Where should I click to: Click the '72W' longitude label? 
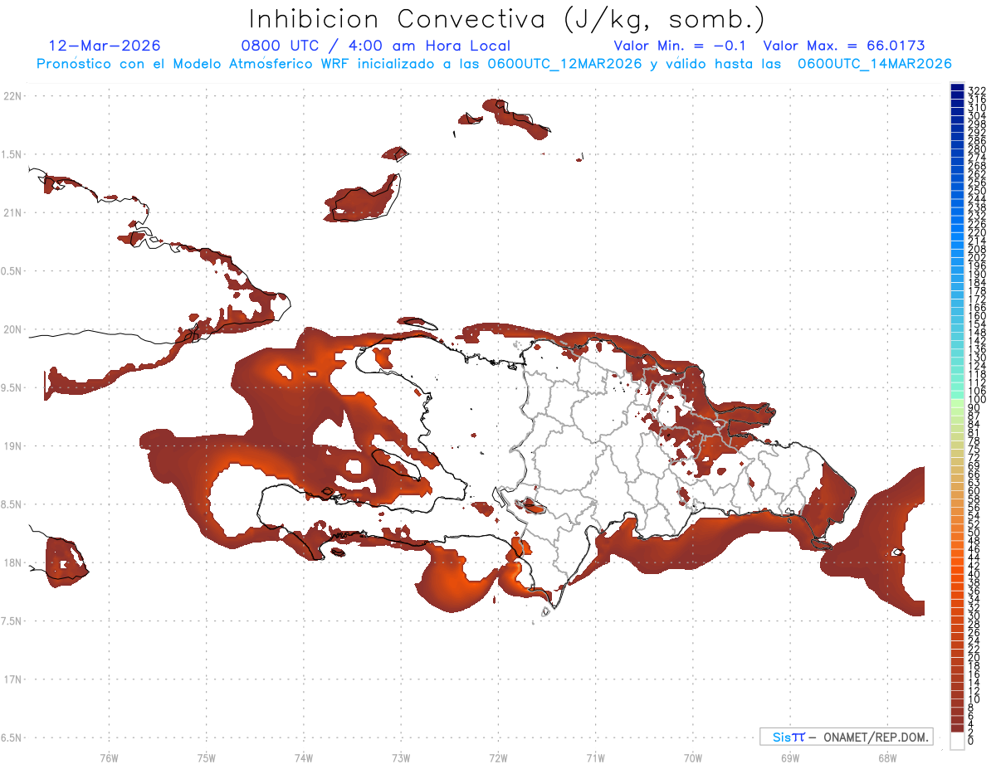(498, 757)
